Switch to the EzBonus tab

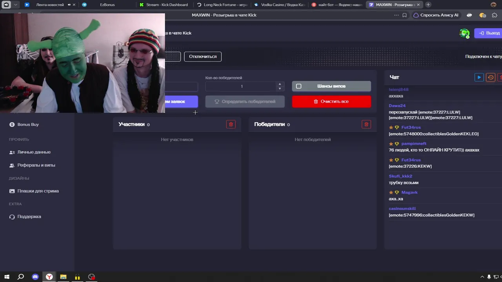click(x=107, y=5)
